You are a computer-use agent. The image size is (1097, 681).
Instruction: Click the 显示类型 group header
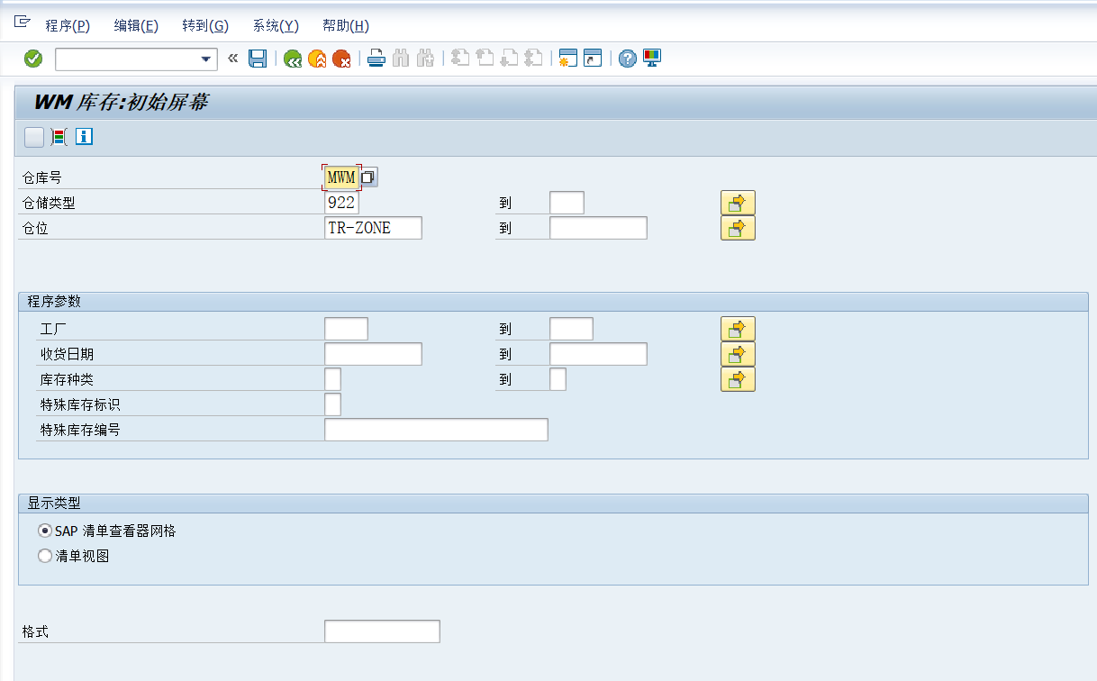coord(553,503)
